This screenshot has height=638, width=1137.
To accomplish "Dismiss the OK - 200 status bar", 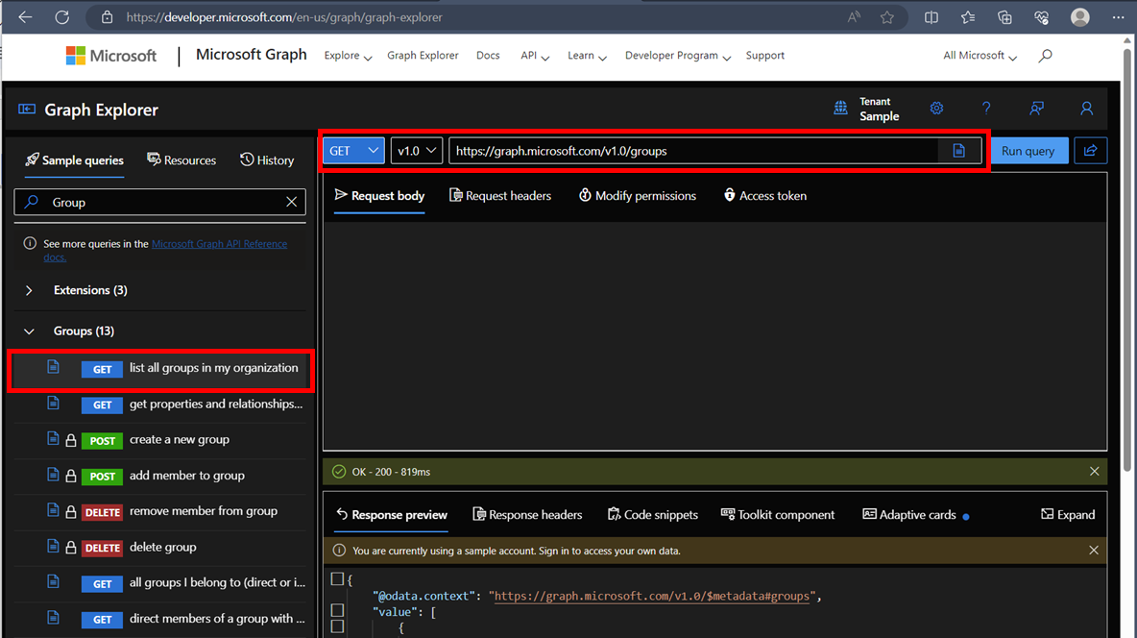I will click(x=1094, y=472).
